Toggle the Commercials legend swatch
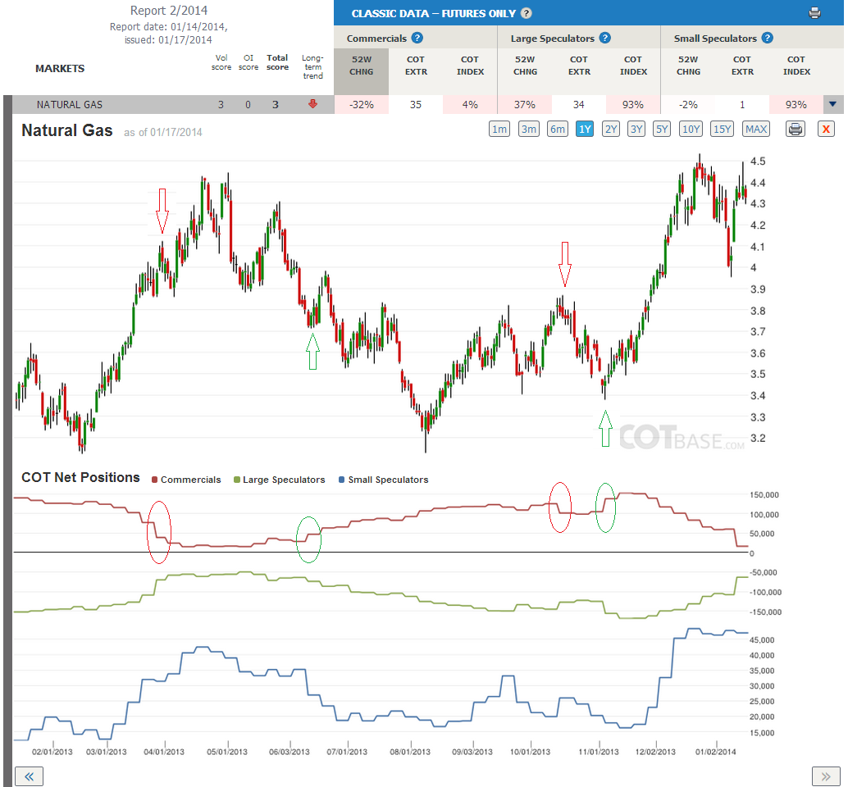The width and height of the screenshot is (848, 787). point(155,480)
